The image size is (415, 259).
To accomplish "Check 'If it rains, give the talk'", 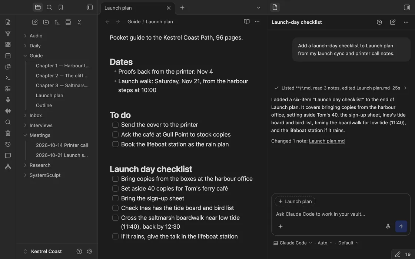I will tap(115, 236).
